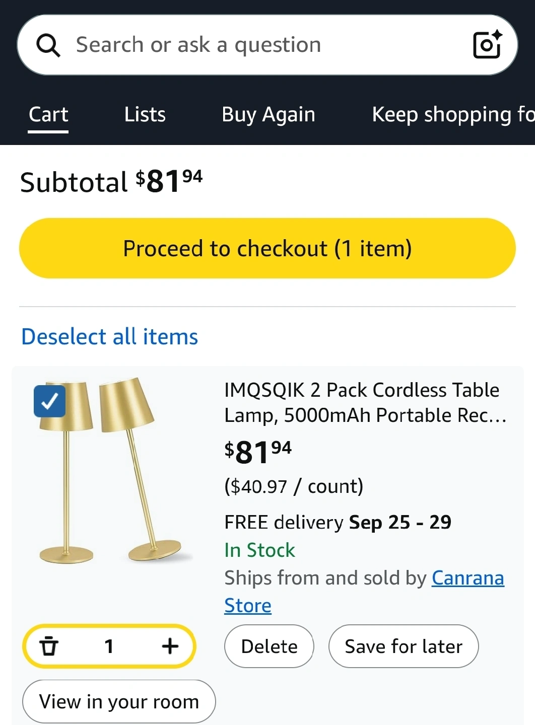Open the Canrana Store seller link
The image size is (535, 725).
(467, 578)
